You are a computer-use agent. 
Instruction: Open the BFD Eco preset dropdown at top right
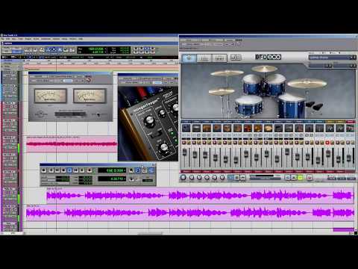coord(332,58)
